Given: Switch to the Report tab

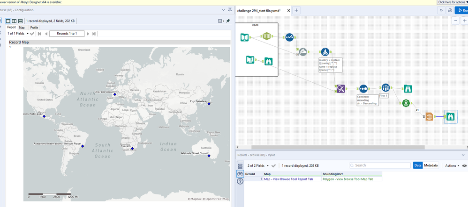Looking at the screenshot, I should pyautogui.click(x=12, y=28).
